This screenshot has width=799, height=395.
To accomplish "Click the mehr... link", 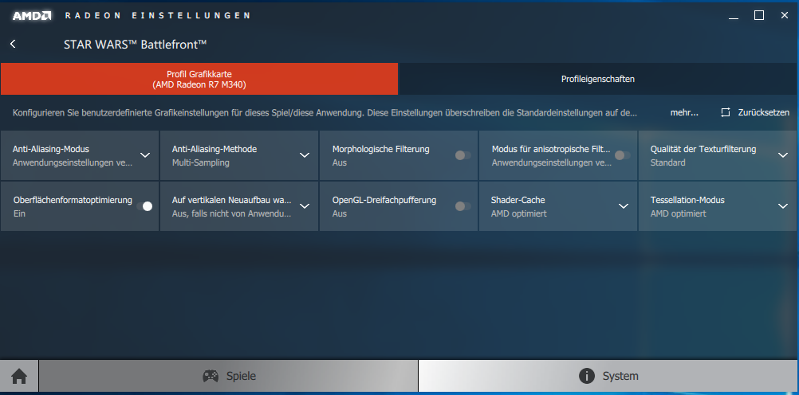I will (684, 112).
